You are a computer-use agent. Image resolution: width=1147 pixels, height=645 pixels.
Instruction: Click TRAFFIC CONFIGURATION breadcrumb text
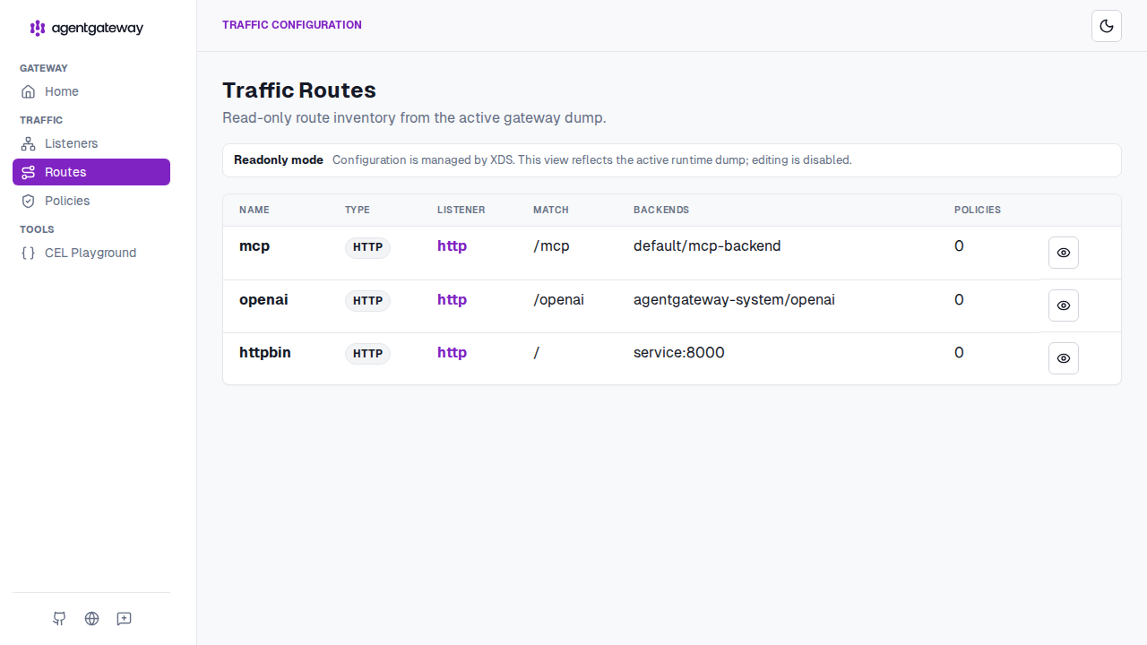(292, 25)
